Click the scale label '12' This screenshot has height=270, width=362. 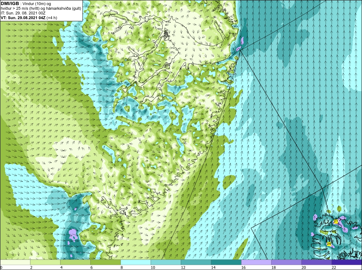click(183, 267)
